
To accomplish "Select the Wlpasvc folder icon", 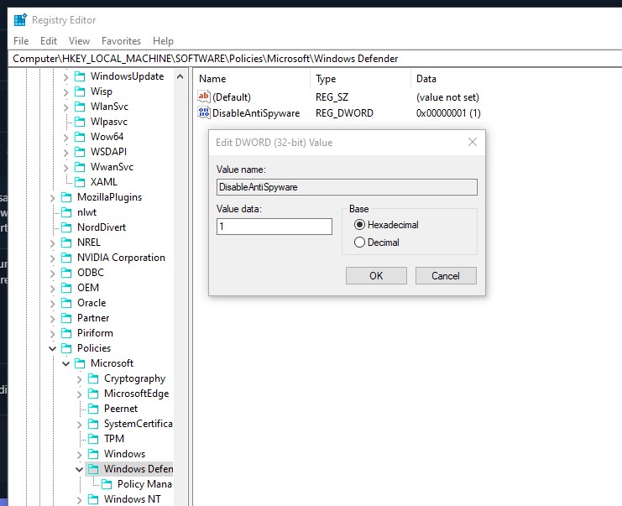I will pyautogui.click(x=80, y=122).
